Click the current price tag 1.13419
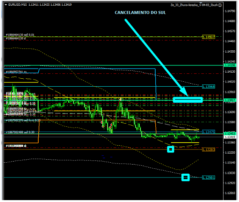This screenshot has height=202, width=239. [230, 137]
